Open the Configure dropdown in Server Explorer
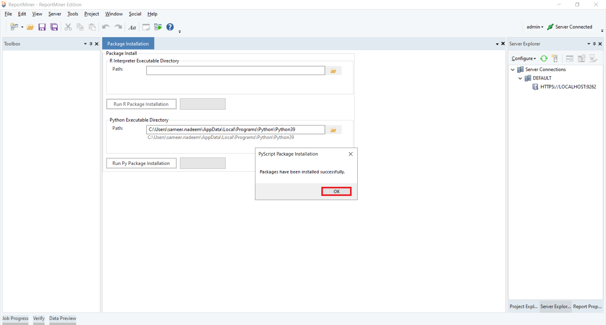Viewport: 606px width, 325px height. pyautogui.click(x=523, y=58)
